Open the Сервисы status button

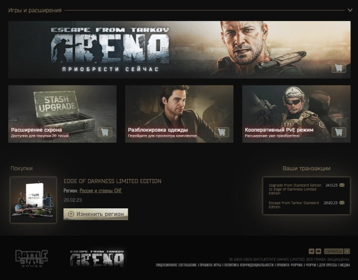tap(334, 251)
